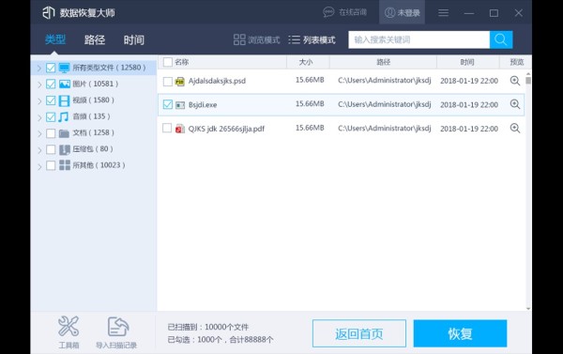The width and height of the screenshot is (563, 354).
Task: Expand the 所其他 tree node arrow
Action: click(x=39, y=166)
